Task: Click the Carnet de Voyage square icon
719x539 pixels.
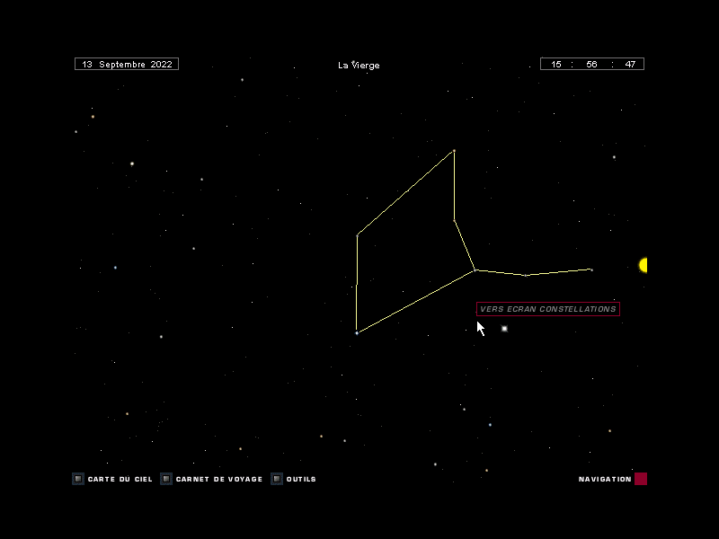Action: point(166,479)
